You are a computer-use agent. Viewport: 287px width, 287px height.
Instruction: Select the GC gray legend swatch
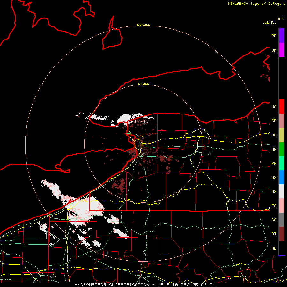click(282, 220)
